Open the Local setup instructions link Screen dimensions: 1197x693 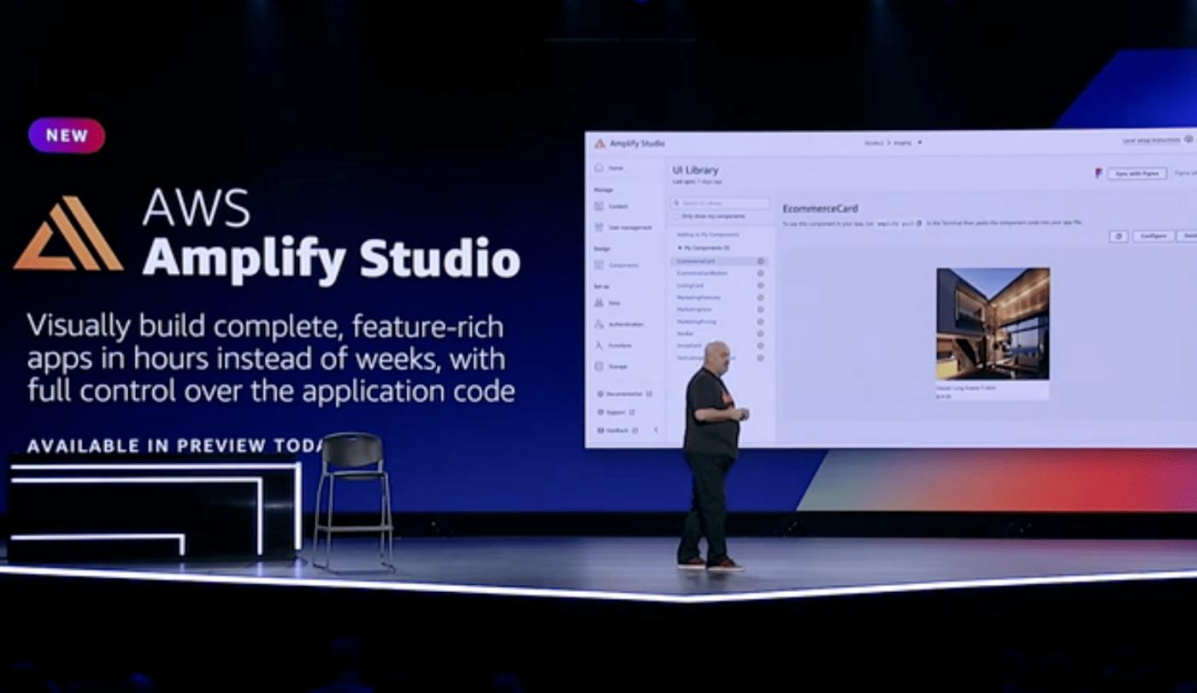point(1152,139)
